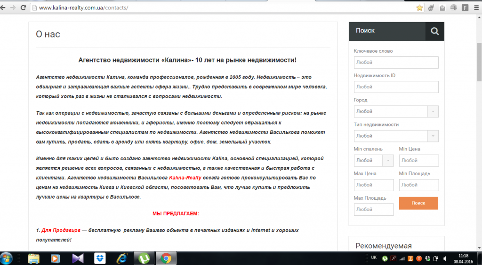Open the envelope extension icon in toolbar
The width and height of the screenshot is (482, 265).
(442, 8)
